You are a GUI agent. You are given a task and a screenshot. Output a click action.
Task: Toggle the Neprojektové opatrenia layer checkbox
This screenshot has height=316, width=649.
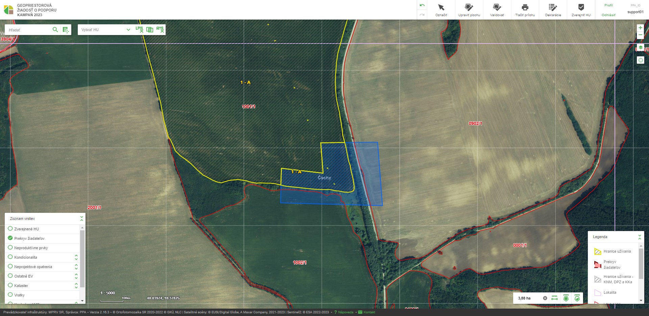point(10,266)
